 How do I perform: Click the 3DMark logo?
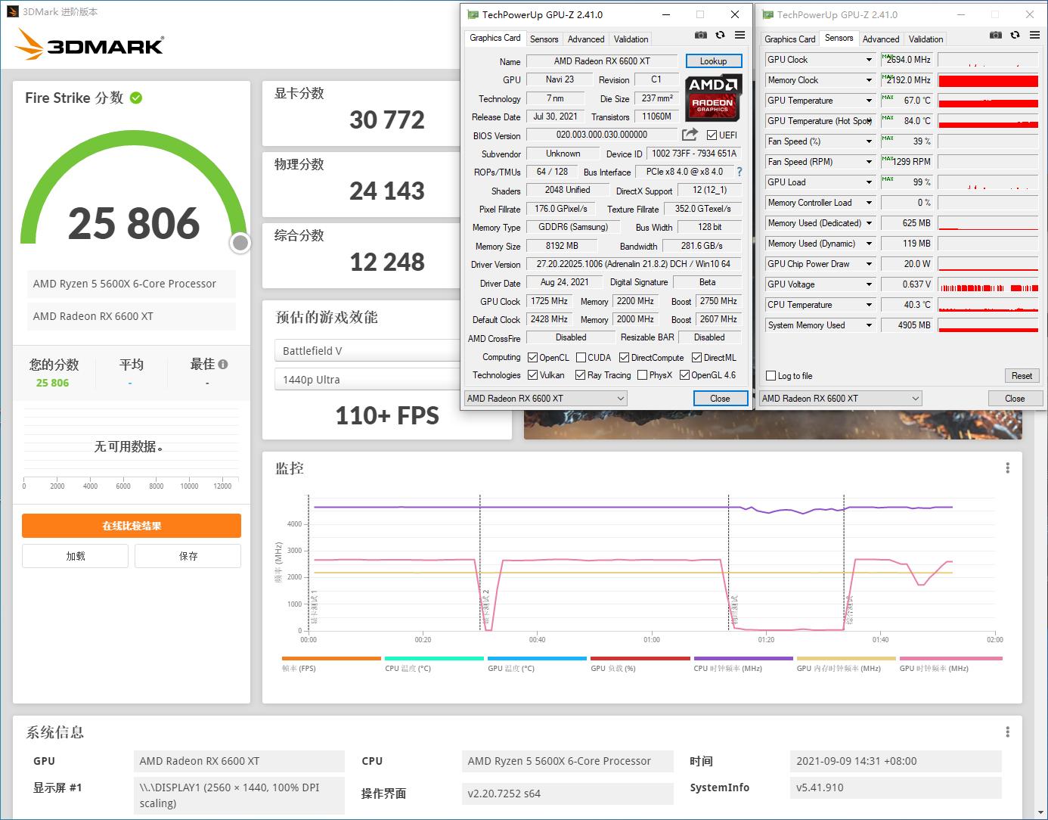click(88, 45)
